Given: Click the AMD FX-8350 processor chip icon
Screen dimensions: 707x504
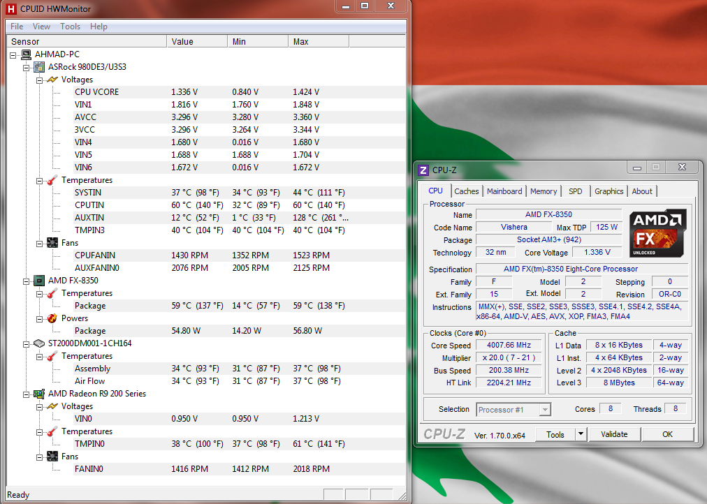Looking at the screenshot, I should coord(40,281).
